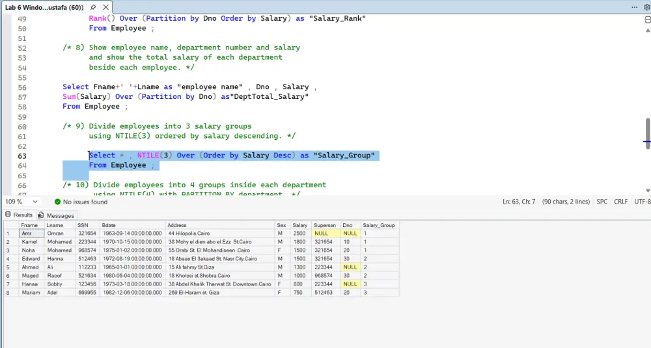This screenshot has height=348, width=651.
Task: Click the Mariam cell in Fname
Action: [31, 293]
